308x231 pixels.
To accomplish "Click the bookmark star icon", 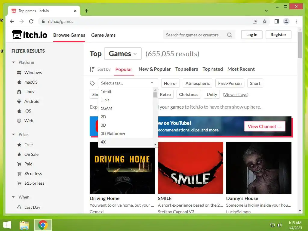I will coord(265,21).
